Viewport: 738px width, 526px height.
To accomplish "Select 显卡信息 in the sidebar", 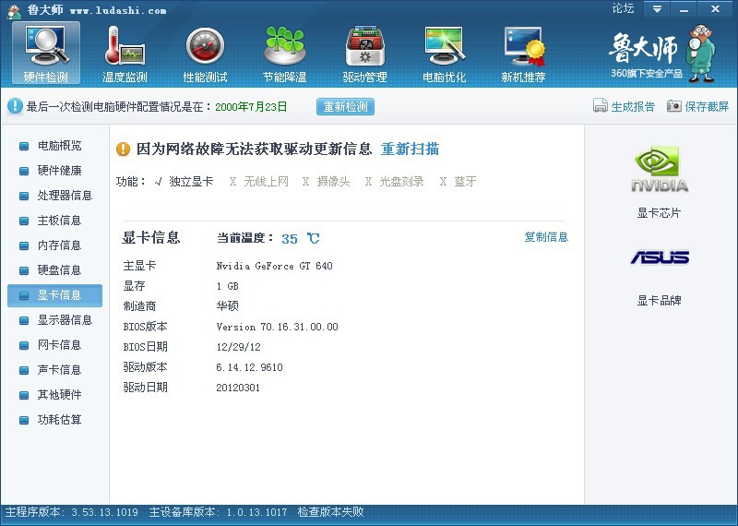I will [x=54, y=295].
